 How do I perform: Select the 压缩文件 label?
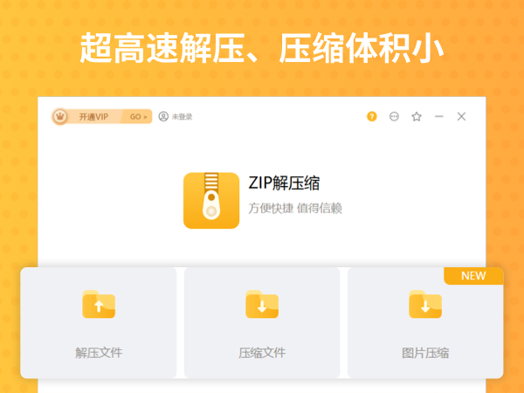262,353
